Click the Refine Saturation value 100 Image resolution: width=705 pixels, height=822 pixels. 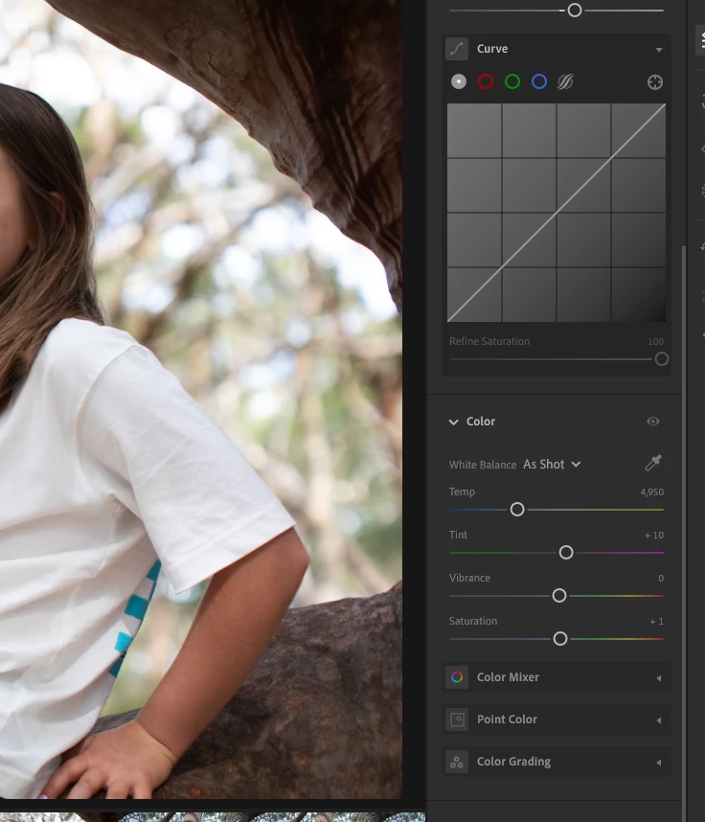pyautogui.click(x=656, y=342)
